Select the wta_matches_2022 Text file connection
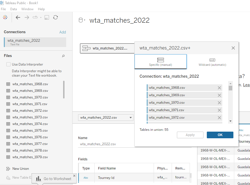The image size is (250, 185). [x=35, y=42]
